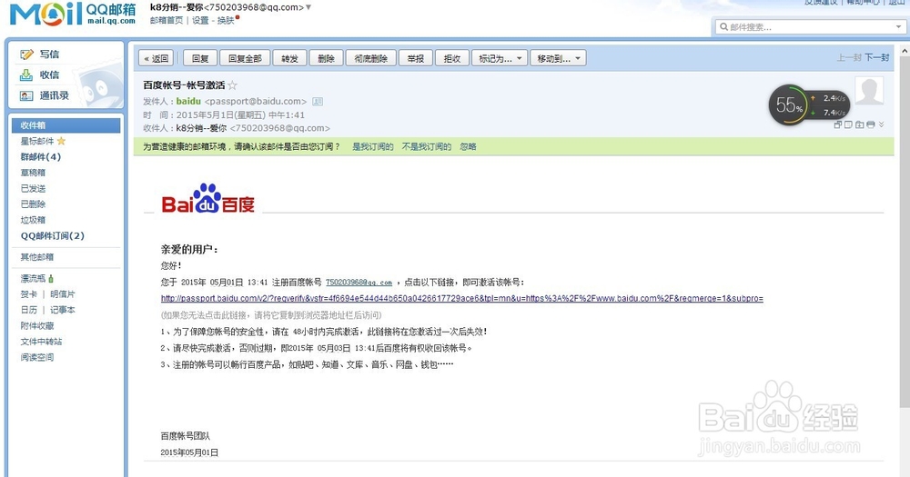Open QQ邮件订阅(2) folder
The height and width of the screenshot is (477, 910).
[x=53, y=236]
